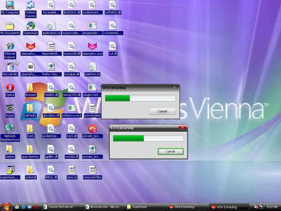Select the firefox.Visu... manifest file icon
The width and height of the screenshot is (281, 211).
51,67
